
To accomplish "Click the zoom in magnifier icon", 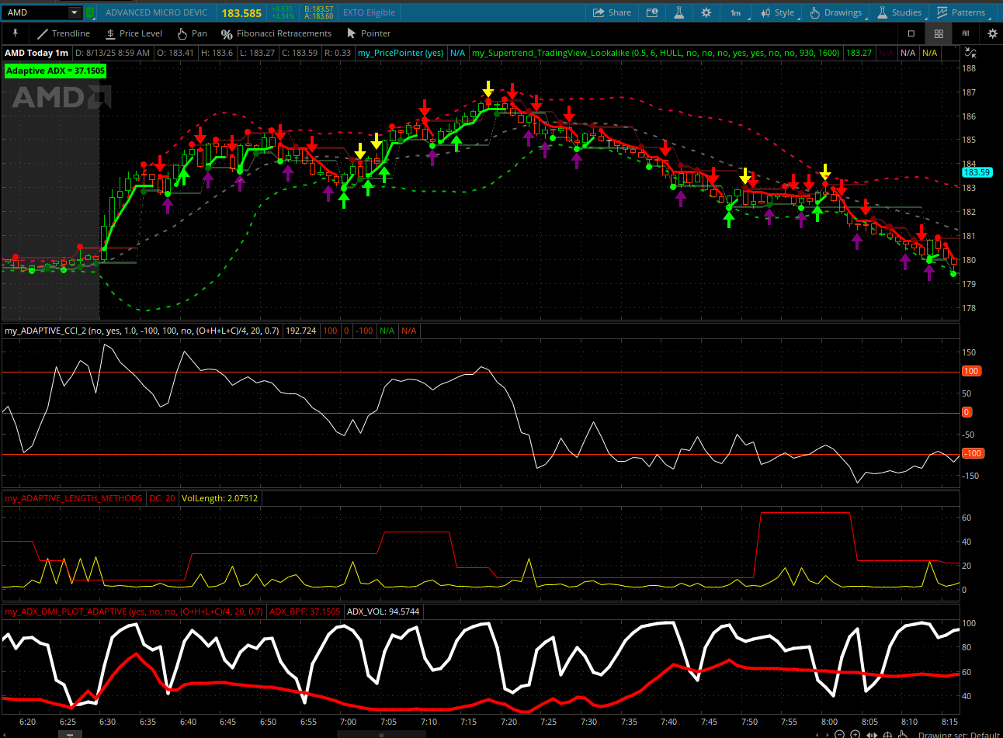I will coord(855,734).
